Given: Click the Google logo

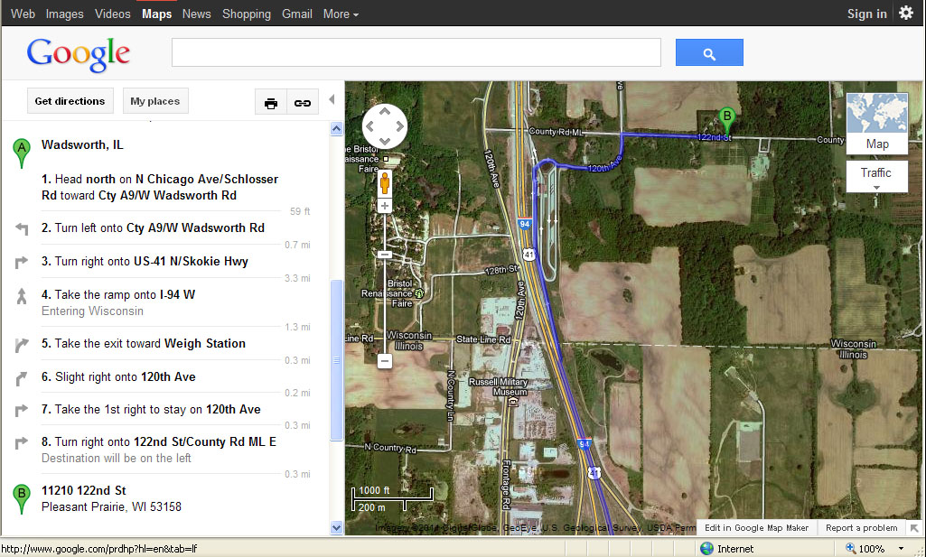Looking at the screenshot, I should point(78,54).
